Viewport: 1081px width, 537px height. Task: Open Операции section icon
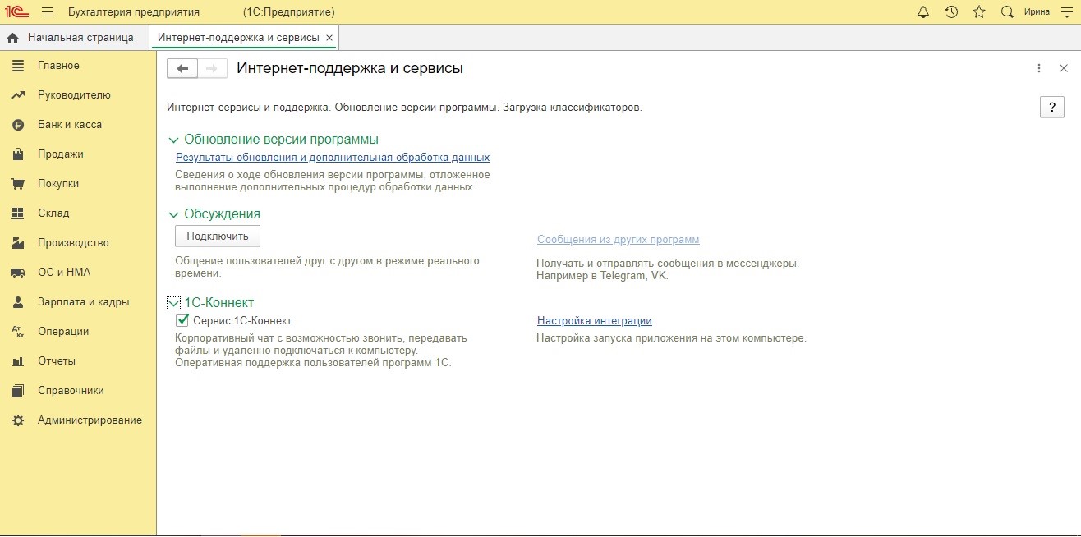coord(18,332)
